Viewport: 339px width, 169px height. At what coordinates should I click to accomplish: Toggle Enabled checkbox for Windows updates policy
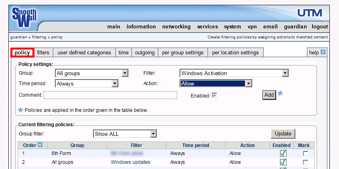[283, 162]
